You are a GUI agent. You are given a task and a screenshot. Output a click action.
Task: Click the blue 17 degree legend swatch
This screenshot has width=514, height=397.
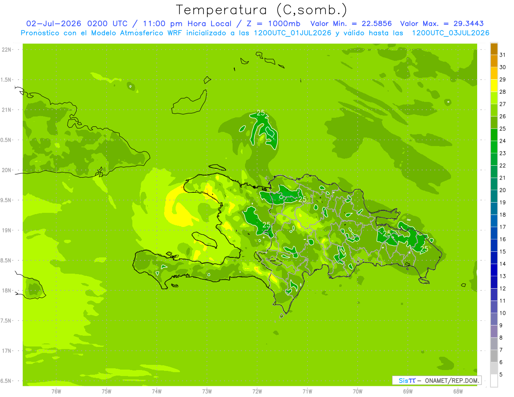[x=494, y=221]
